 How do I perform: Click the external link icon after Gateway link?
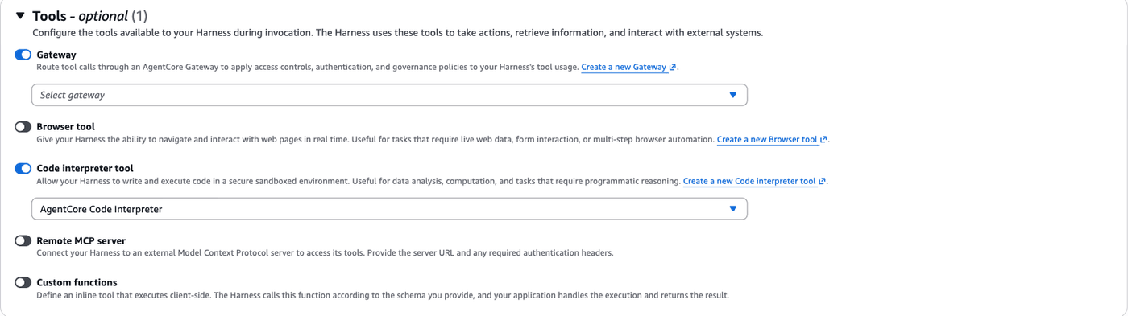673,68
